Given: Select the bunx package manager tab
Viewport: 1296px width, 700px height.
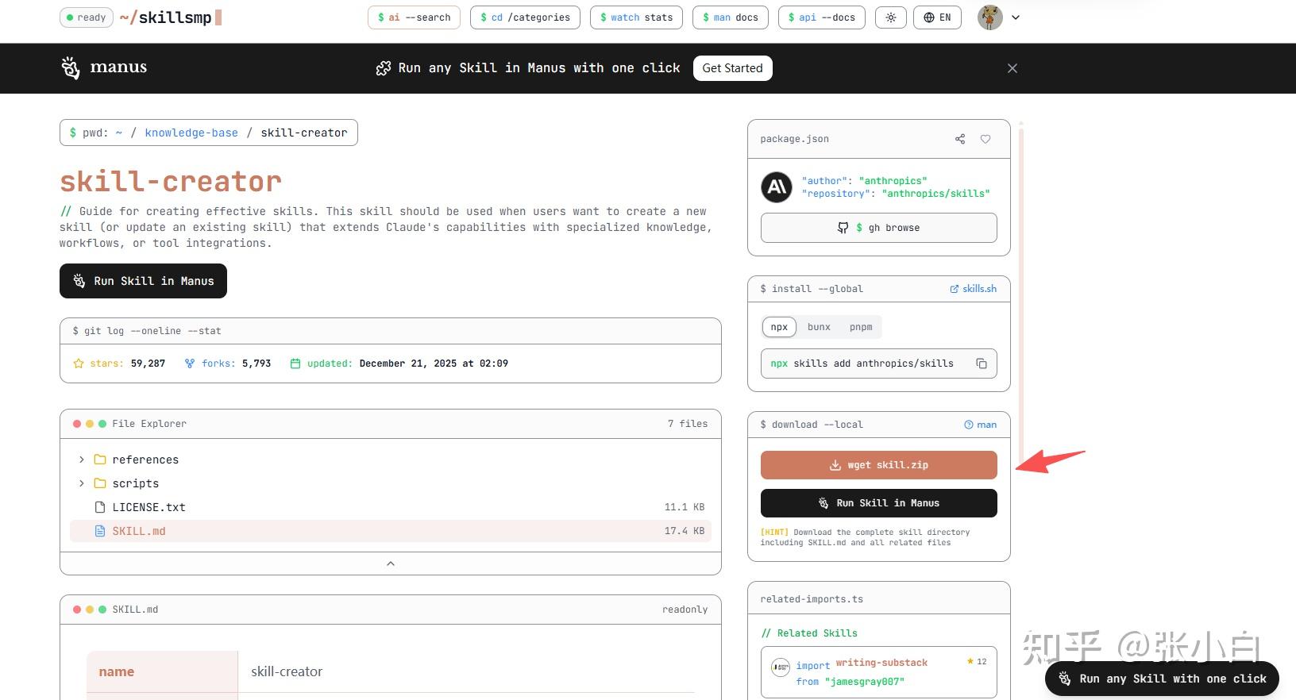Looking at the screenshot, I should (x=819, y=327).
